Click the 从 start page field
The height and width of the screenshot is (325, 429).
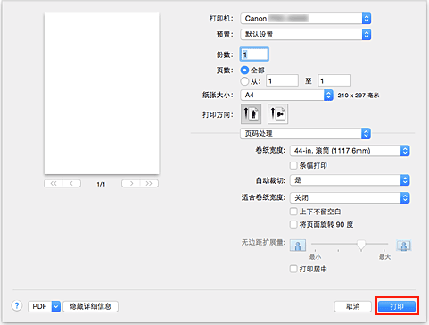point(282,80)
